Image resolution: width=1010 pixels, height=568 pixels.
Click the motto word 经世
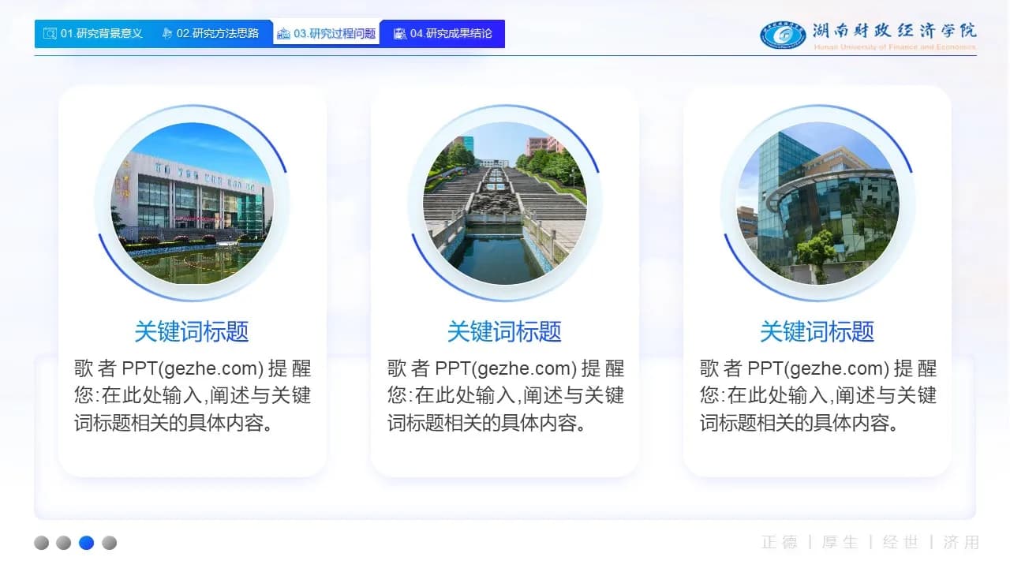[900, 542]
